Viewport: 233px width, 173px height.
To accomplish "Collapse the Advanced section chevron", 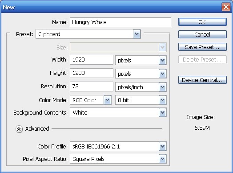I will click(19, 129).
